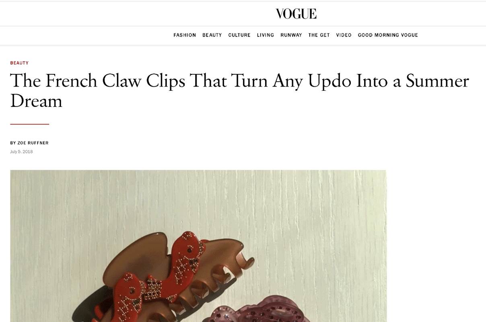
Task: Click the red divider line below headline
Action: point(29,124)
